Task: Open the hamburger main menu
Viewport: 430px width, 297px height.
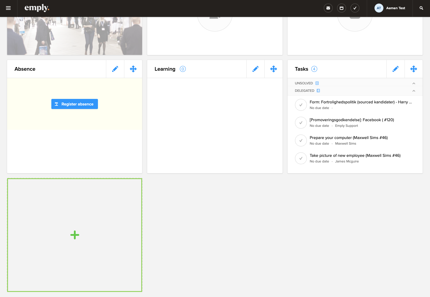Action: [x=8, y=8]
